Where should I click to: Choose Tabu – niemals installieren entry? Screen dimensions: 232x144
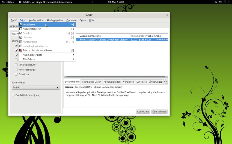47,50
